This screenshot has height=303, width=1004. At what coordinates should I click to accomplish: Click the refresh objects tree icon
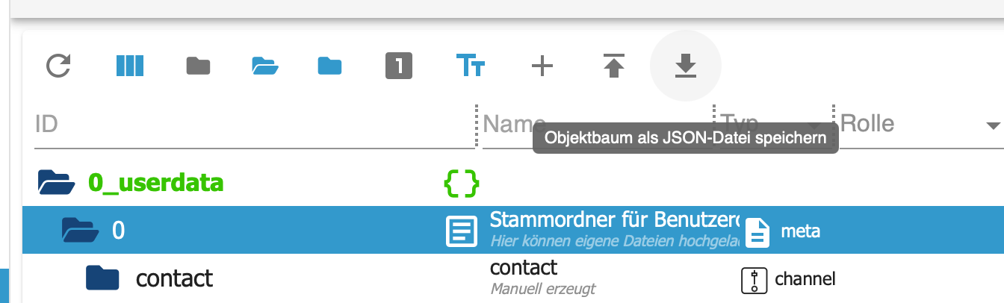[x=58, y=66]
